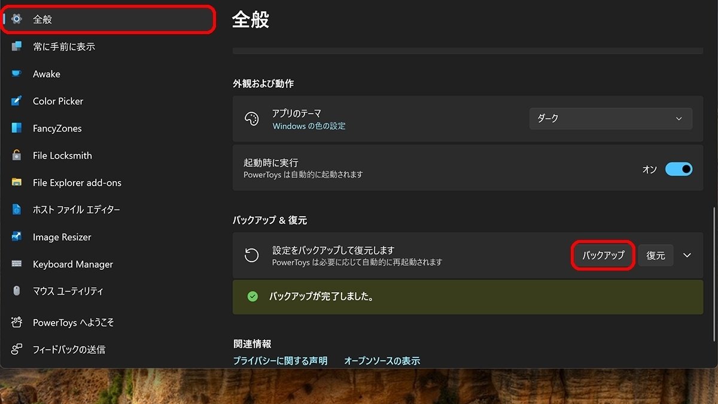The image size is (718, 404).
Task: Click the バックアップ & 復元 section heading
Action: (270, 220)
